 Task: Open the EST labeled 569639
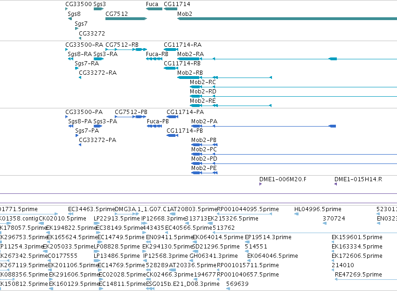tap(237, 284)
